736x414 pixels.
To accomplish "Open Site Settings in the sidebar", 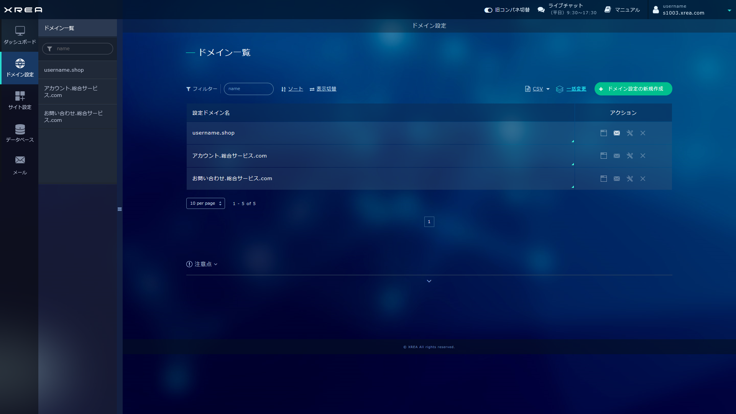I will 20,100.
